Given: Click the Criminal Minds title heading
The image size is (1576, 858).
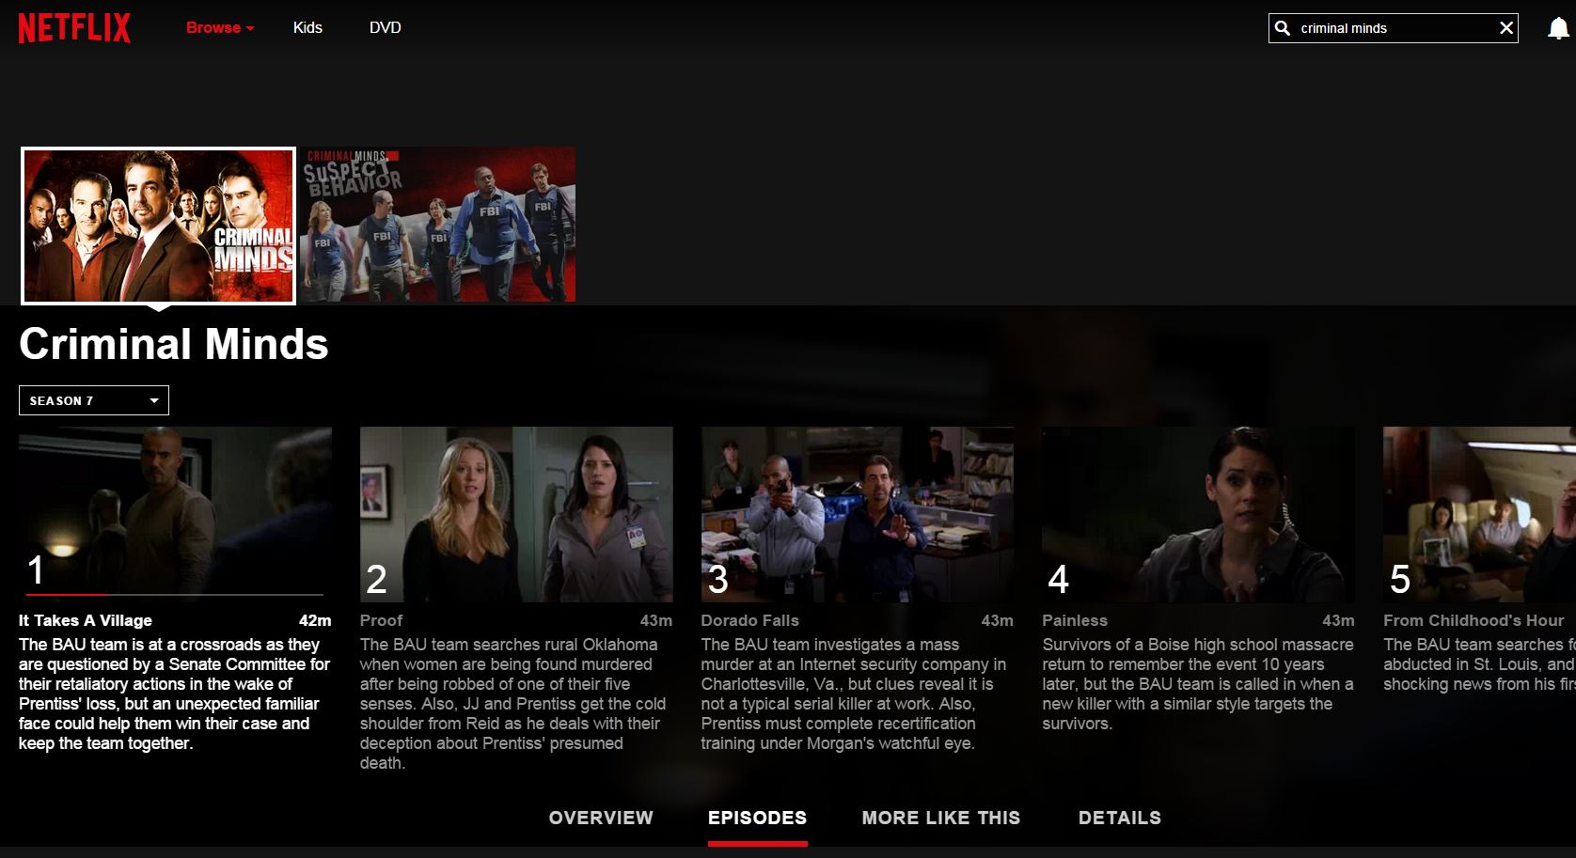Looking at the screenshot, I should (x=174, y=344).
